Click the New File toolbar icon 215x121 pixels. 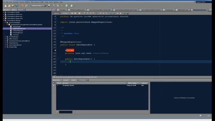[x=6, y=6]
